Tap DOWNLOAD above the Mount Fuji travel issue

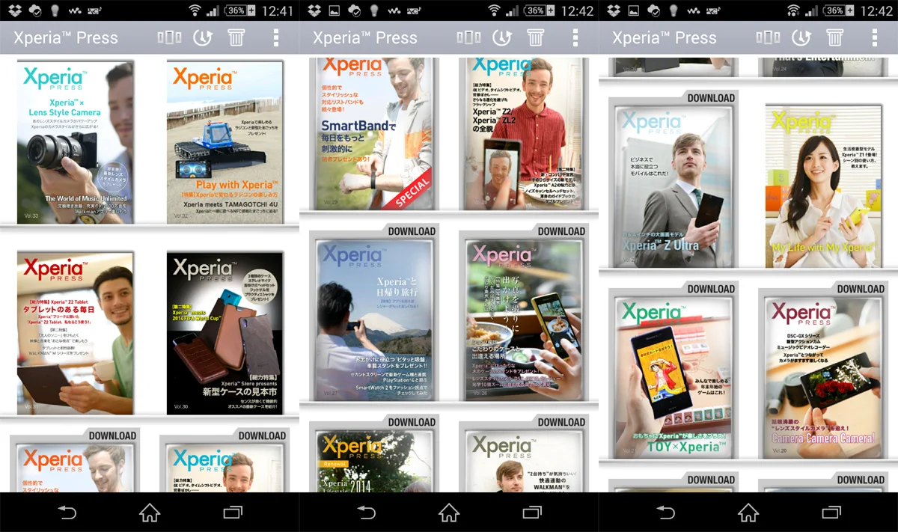tap(412, 231)
